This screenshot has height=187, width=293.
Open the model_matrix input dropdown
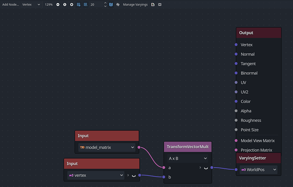pos(107,147)
